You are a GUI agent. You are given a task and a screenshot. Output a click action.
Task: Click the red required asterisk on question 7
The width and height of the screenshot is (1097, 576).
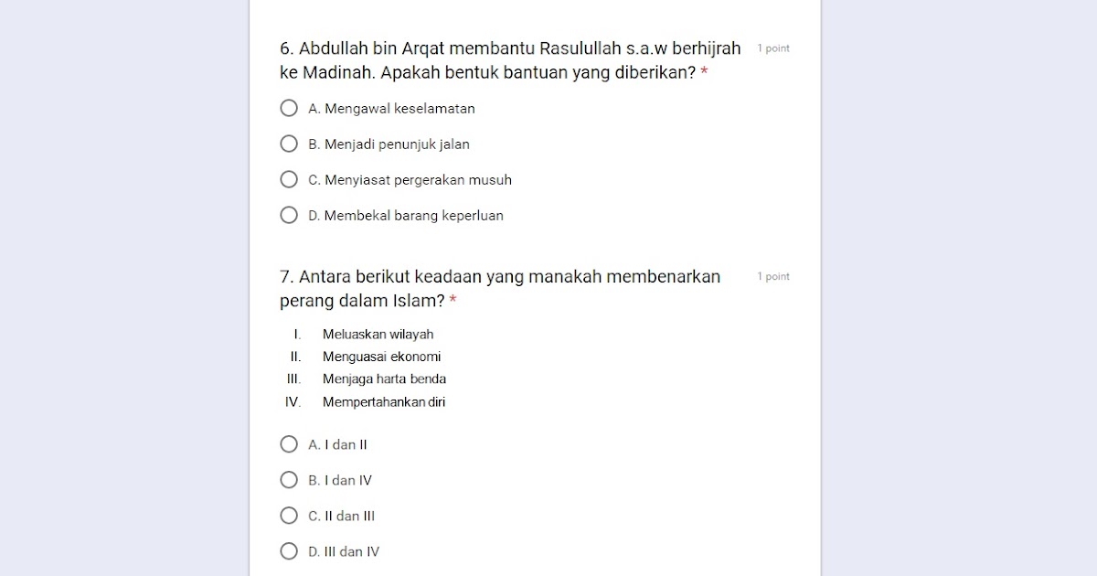(x=453, y=301)
